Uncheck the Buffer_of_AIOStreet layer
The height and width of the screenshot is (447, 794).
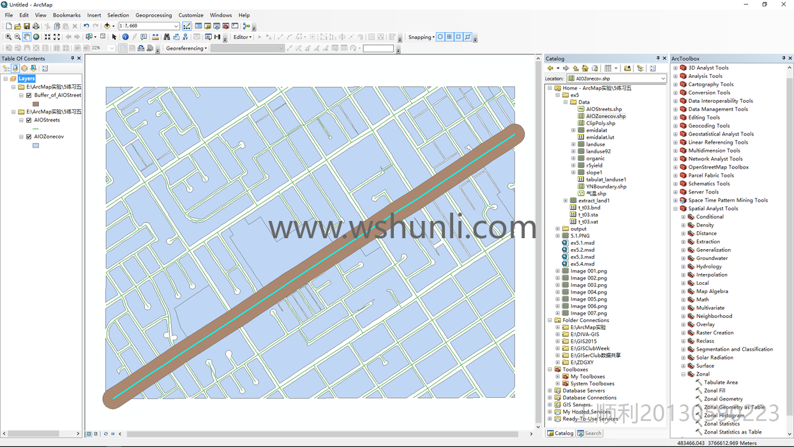click(29, 95)
